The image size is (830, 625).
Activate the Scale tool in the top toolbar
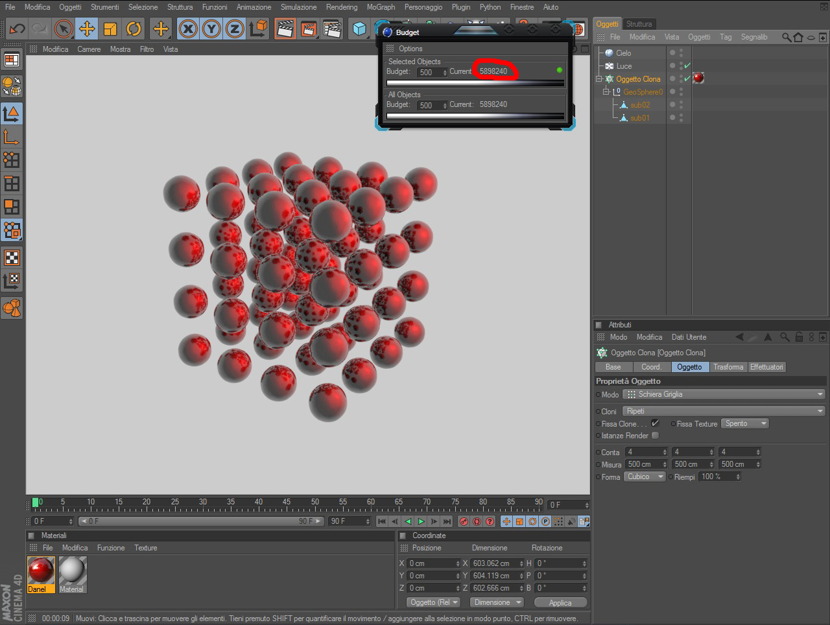(x=110, y=29)
